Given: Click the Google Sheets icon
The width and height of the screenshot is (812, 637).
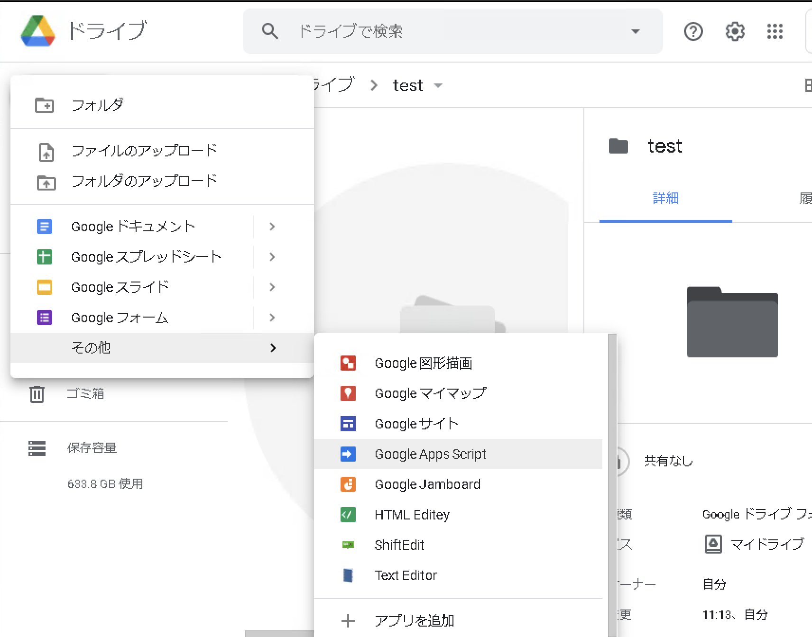Looking at the screenshot, I should 45,257.
